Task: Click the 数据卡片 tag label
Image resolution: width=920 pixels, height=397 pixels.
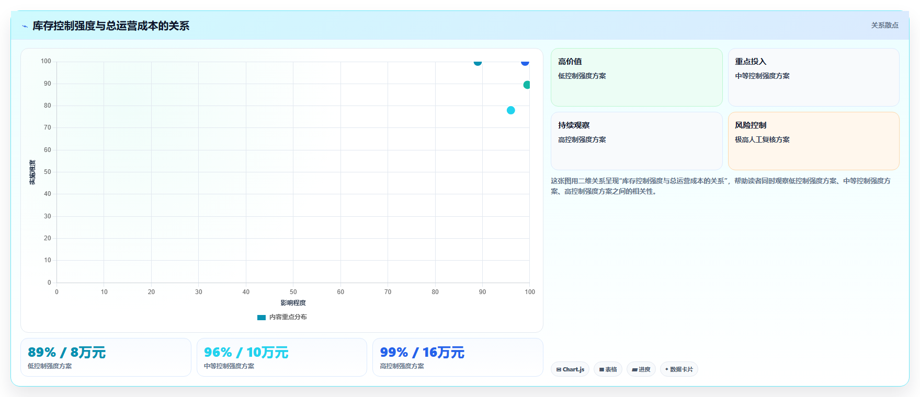Action: click(681, 369)
